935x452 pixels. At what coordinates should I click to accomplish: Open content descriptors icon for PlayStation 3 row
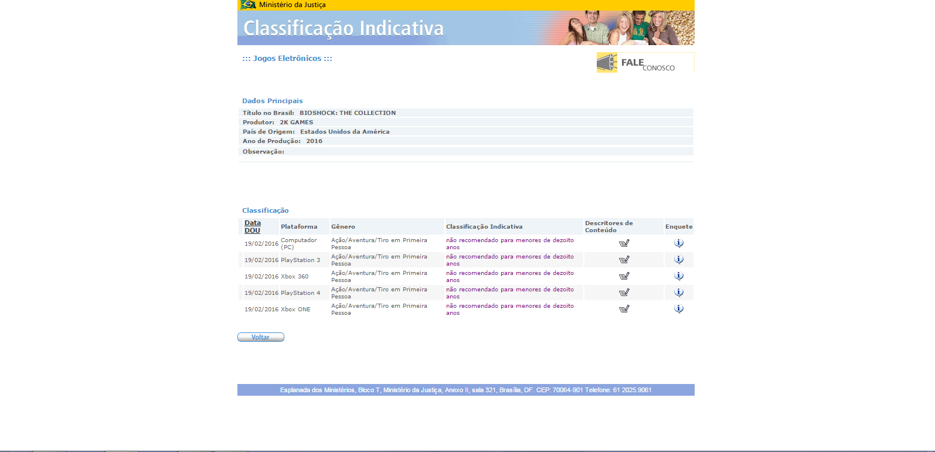[x=624, y=260]
